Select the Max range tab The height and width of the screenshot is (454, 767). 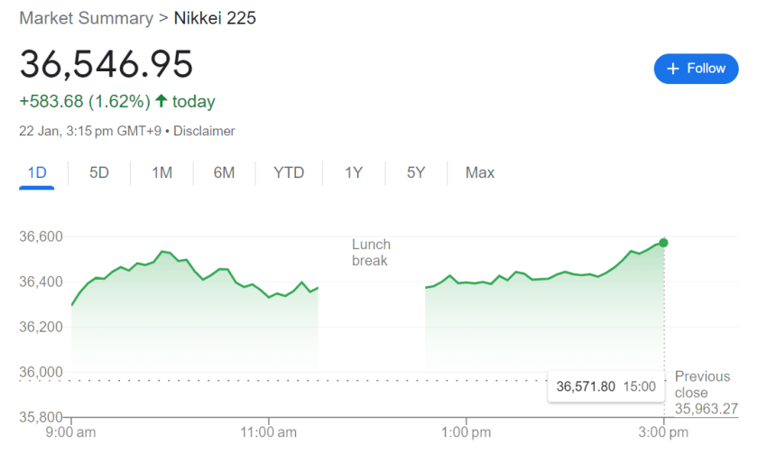480,172
